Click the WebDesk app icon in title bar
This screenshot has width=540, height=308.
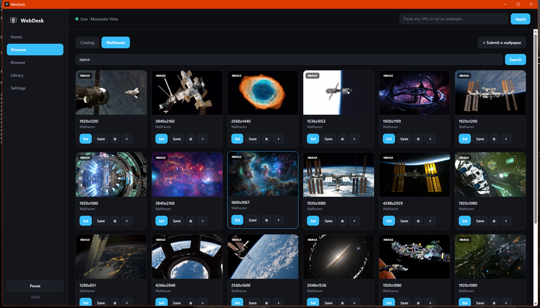point(7,4)
